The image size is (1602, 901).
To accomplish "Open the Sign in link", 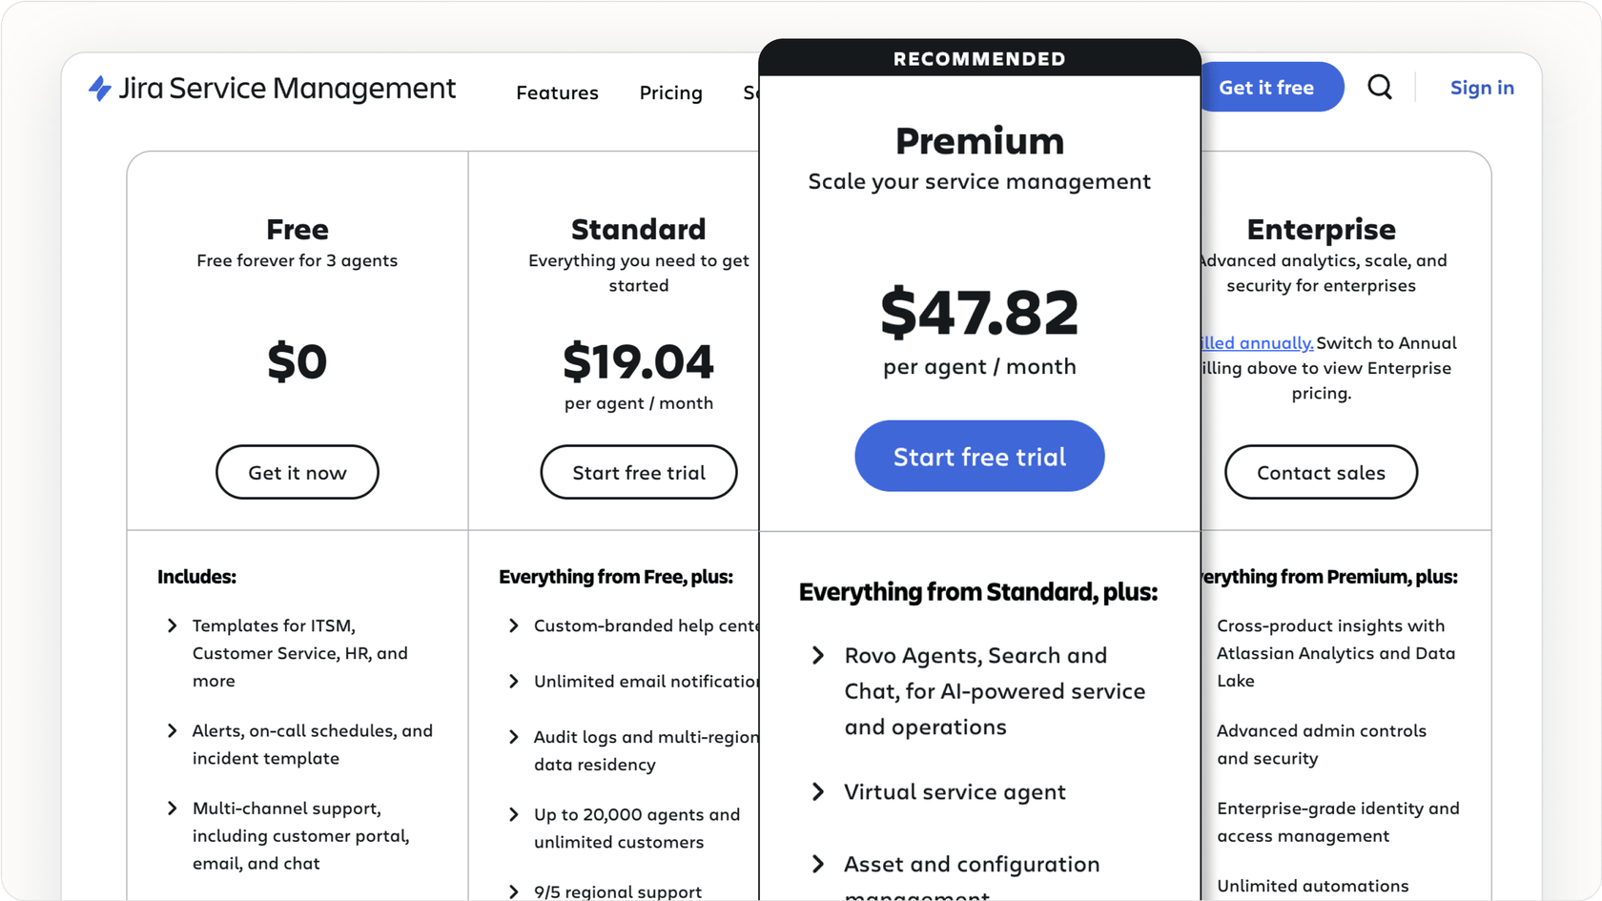I will pos(1481,87).
